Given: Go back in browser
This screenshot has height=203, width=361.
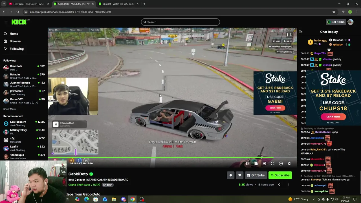Looking at the screenshot, I should pyautogui.click(x=4, y=12).
